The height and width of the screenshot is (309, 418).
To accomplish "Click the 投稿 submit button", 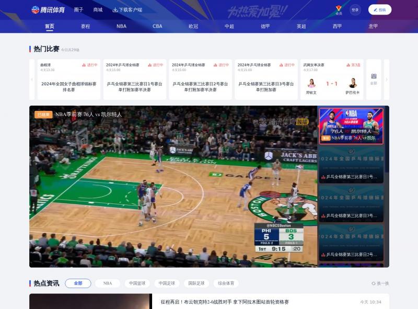I will [x=380, y=10].
